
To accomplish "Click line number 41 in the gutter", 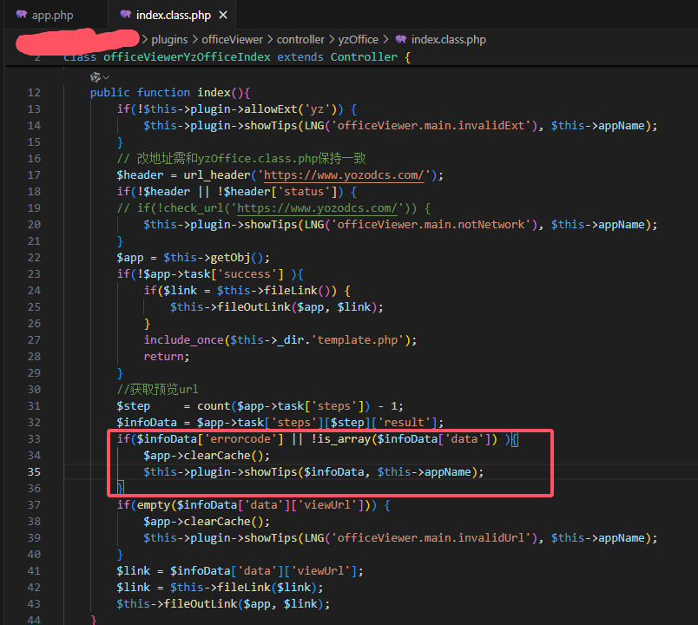I will 34,570.
